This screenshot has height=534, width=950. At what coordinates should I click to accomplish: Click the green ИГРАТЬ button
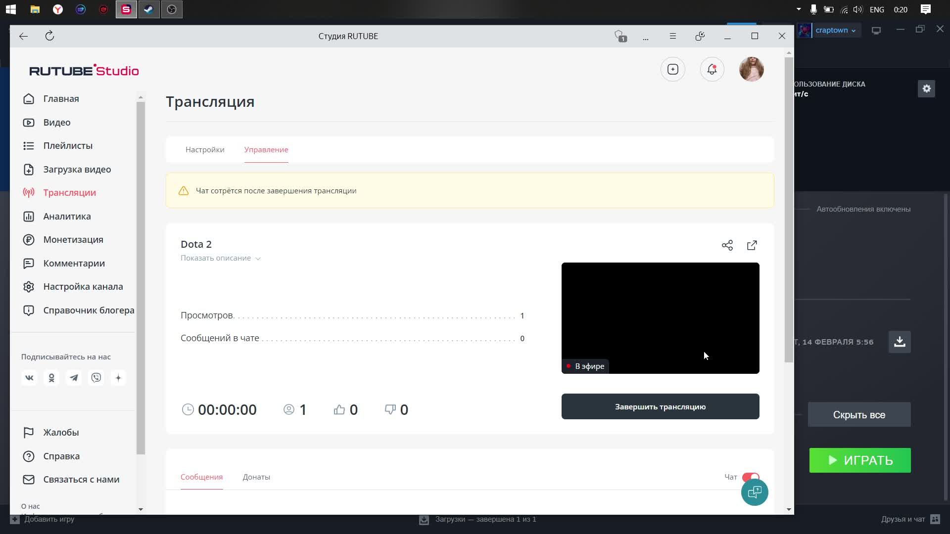click(860, 460)
